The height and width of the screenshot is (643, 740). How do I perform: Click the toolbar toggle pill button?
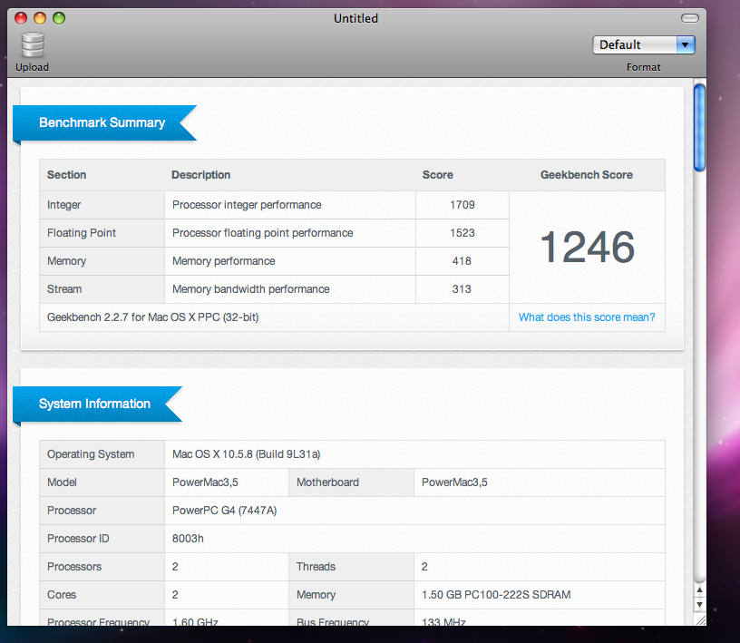coord(689,18)
